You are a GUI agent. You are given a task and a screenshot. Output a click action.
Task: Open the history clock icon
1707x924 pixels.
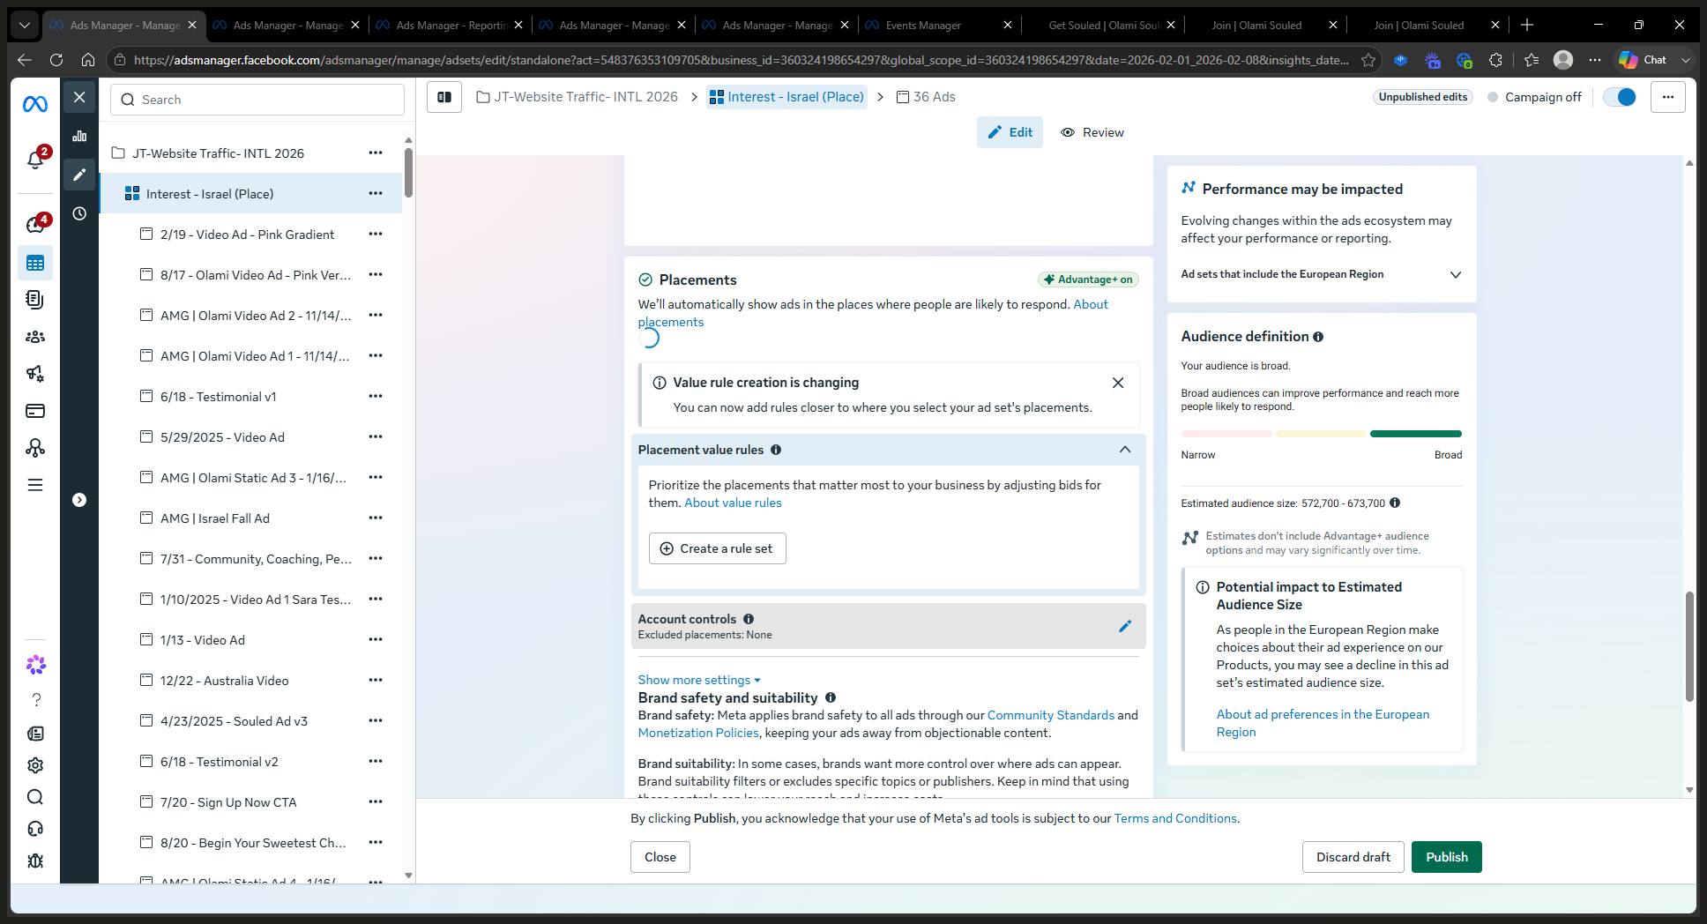(79, 213)
